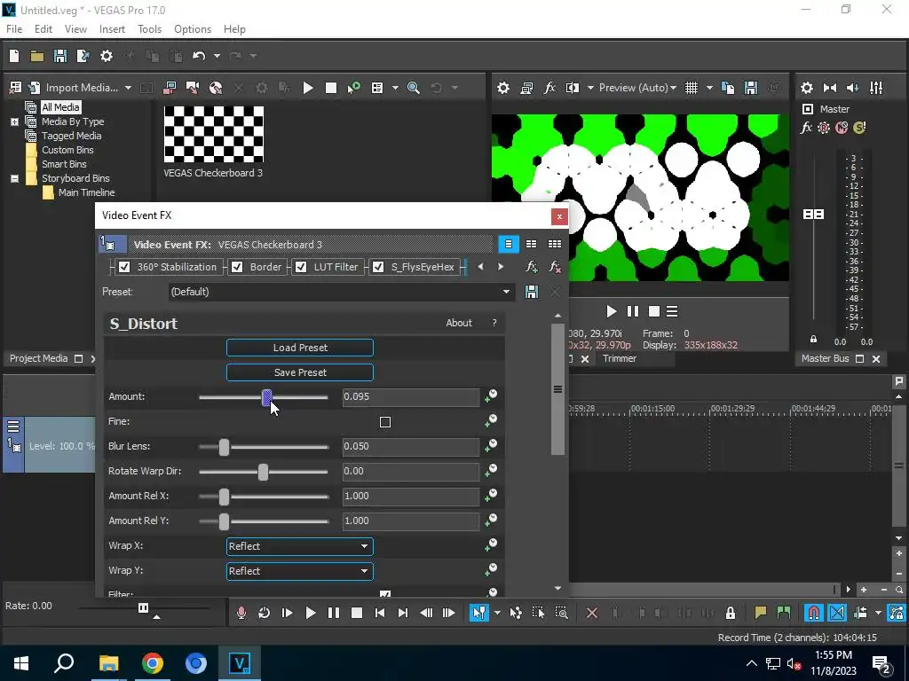The width and height of the screenshot is (909, 681).
Task: Click the S_Distort help question mark
Action: coord(494,323)
